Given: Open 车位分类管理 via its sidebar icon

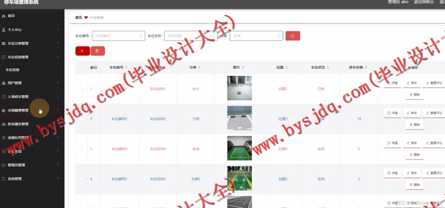Looking at the screenshot, I should click(3, 43).
